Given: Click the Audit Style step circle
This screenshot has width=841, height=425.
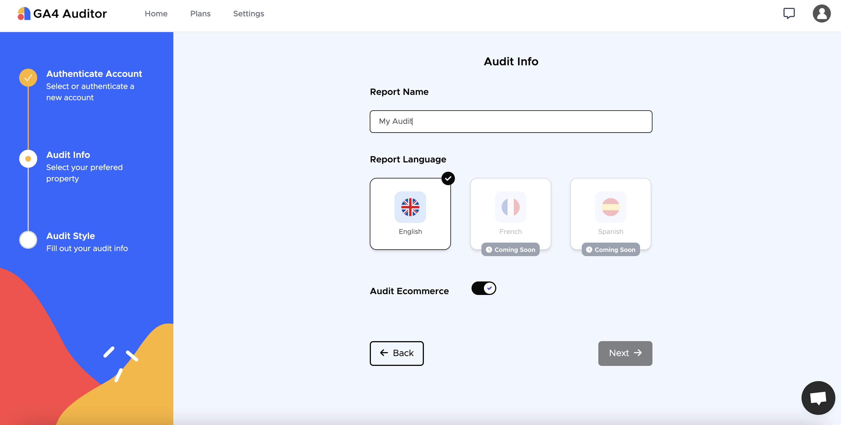Looking at the screenshot, I should (x=28, y=240).
